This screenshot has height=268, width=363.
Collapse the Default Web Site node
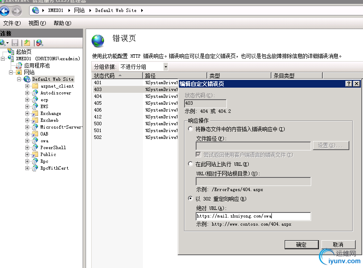tap(19, 79)
